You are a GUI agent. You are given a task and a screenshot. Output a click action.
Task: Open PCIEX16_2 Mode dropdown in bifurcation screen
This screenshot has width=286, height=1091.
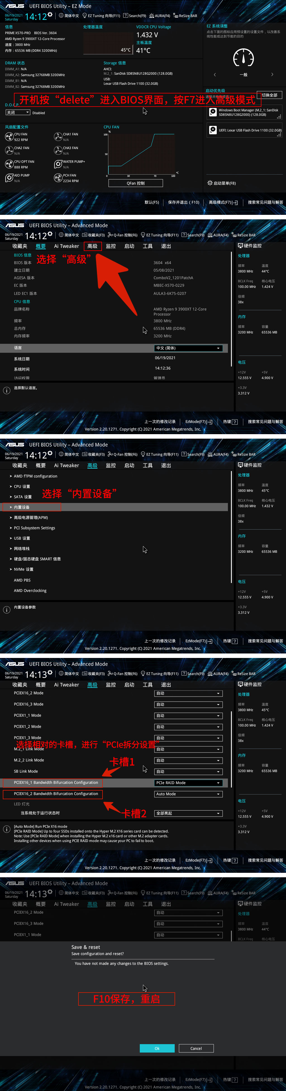coord(188,693)
